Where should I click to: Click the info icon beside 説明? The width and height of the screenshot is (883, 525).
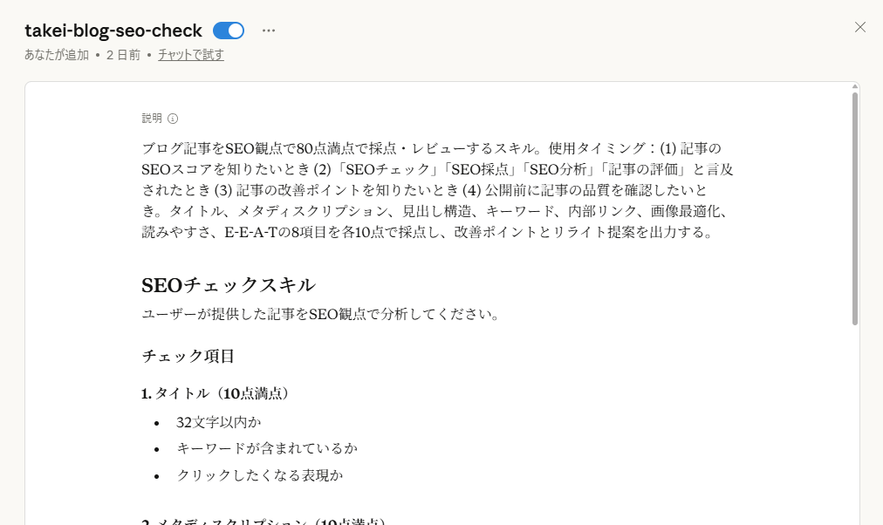pyautogui.click(x=173, y=119)
